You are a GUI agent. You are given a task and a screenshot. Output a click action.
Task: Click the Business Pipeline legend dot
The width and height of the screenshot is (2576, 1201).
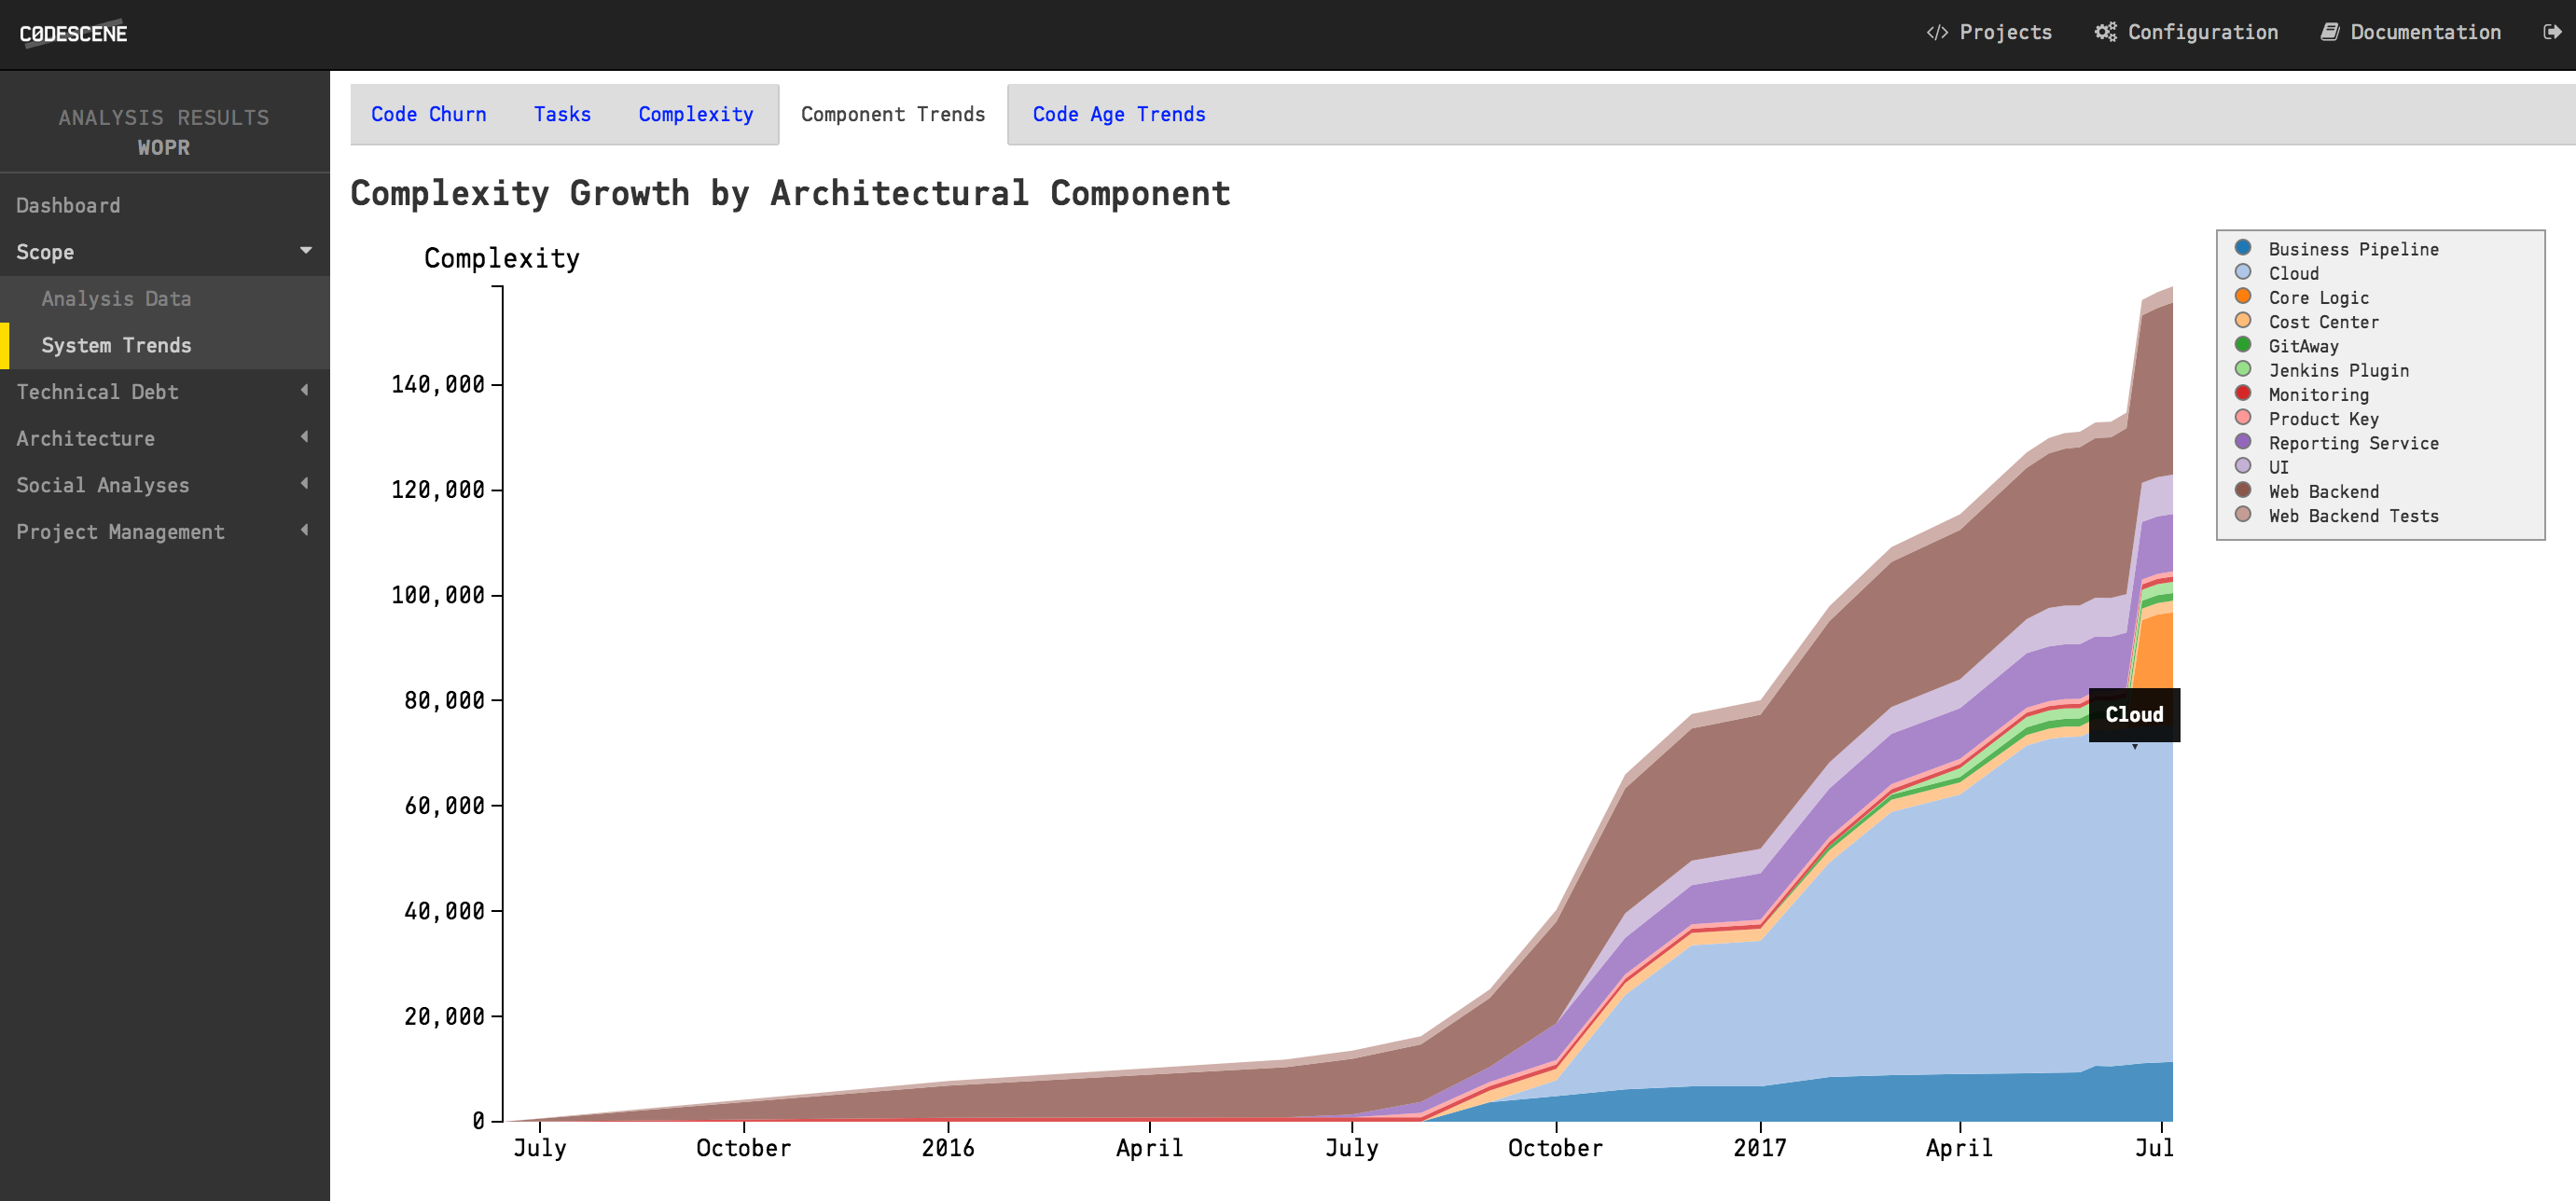pyautogui.click(x=2243, y=248)
